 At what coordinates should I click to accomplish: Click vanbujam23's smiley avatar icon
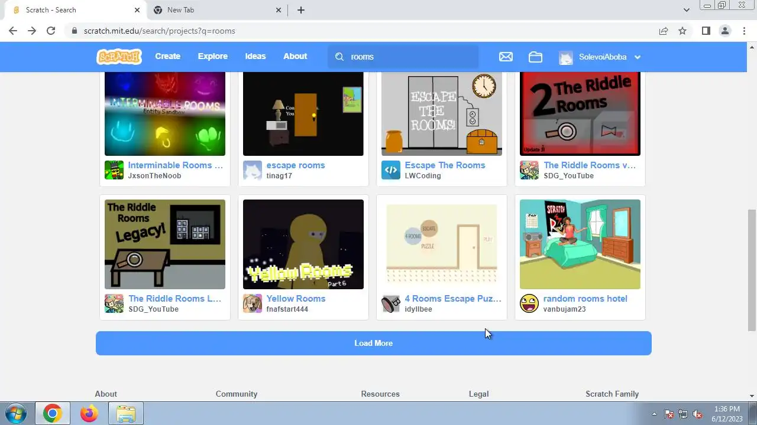[529, 303]
